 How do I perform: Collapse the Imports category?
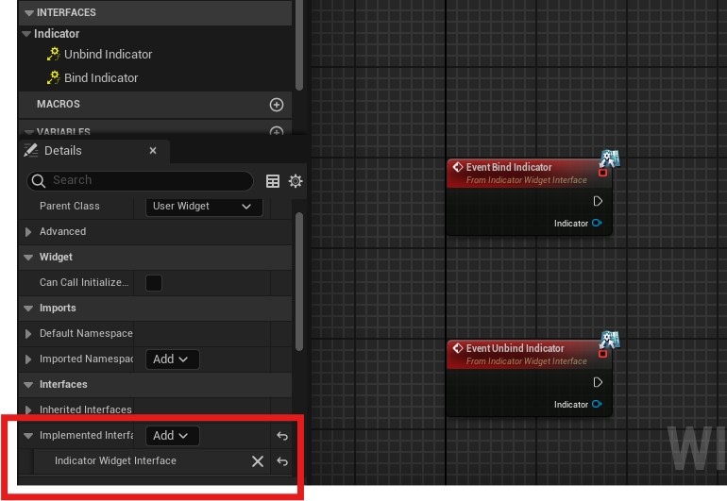(28, 309)
